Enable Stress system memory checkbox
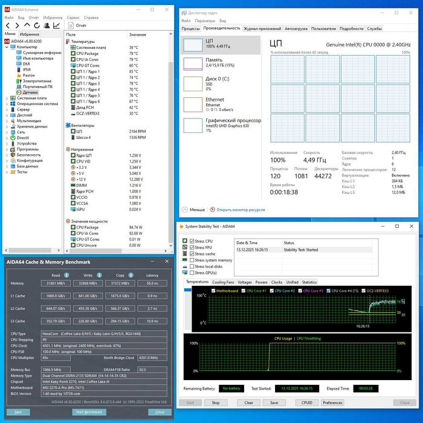The width and height of the screenshot is (423, 423). click(192, 260)
